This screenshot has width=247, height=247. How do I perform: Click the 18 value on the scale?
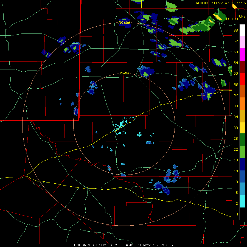click(x=236, y=160)
